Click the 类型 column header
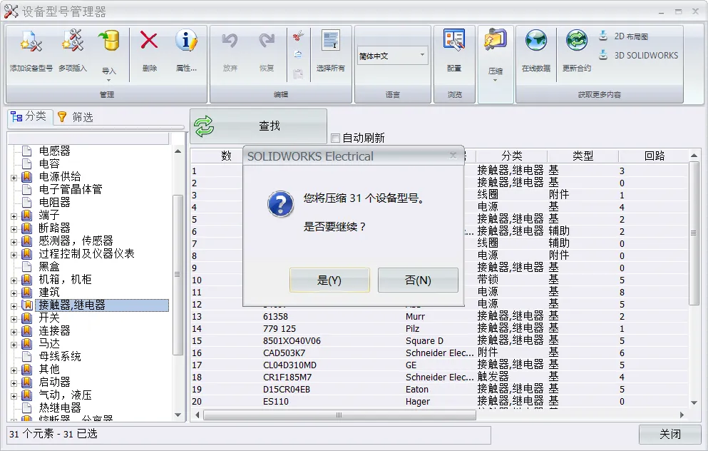708x451 pixels. pyautogui.click(x=583, y=156)
